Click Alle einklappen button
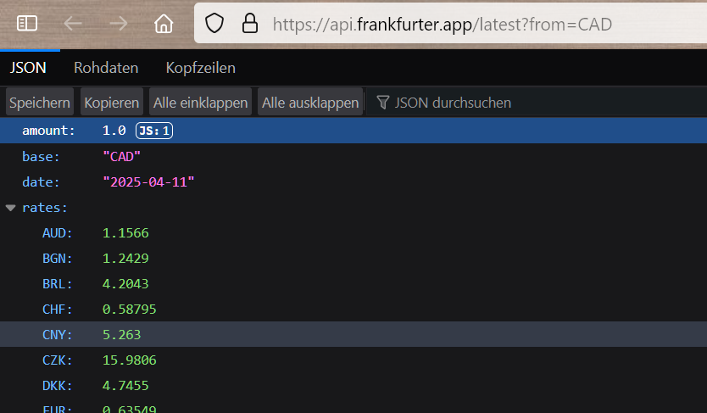 pyautogui.click(x=201, y=103)
